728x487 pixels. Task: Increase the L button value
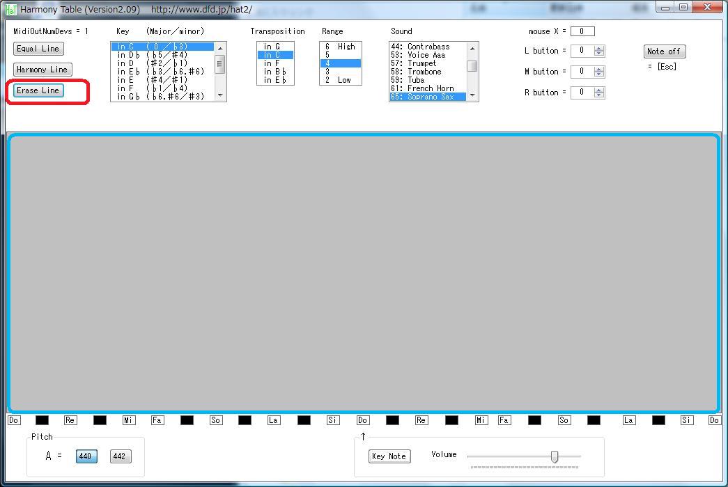click(x=599, y=48)
